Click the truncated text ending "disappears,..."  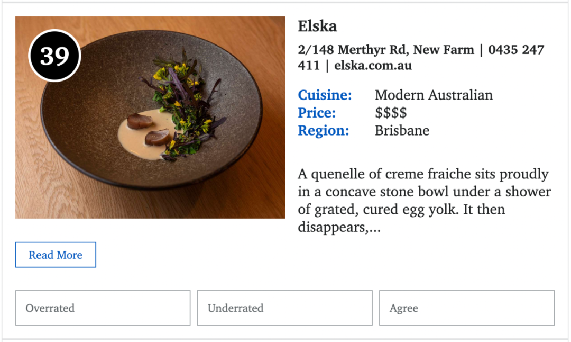coord(339,228)
